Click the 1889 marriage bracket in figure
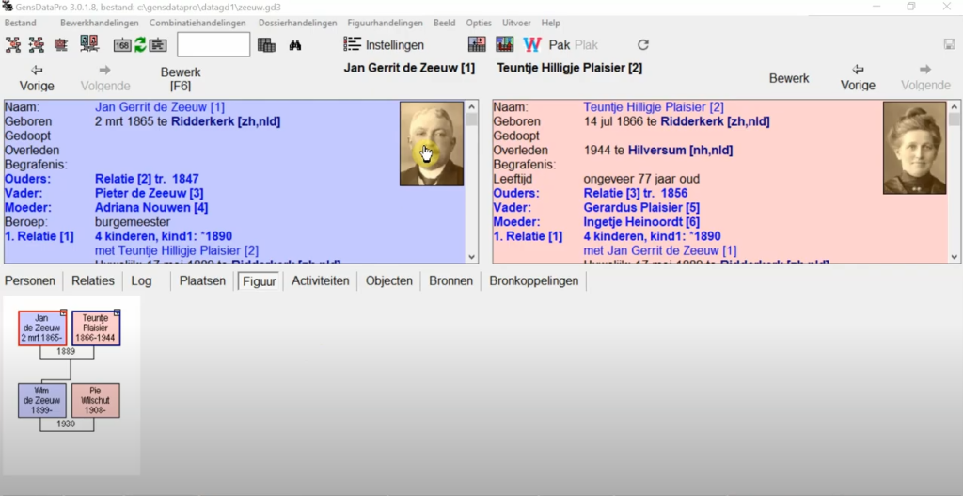 (x=67, y=352)
